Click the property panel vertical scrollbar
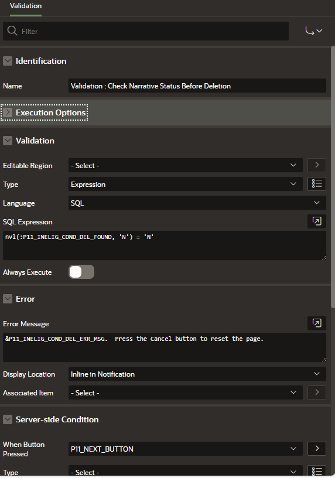Screen dimensions: 335x478 pyautogui.click(x=333, y=177)
